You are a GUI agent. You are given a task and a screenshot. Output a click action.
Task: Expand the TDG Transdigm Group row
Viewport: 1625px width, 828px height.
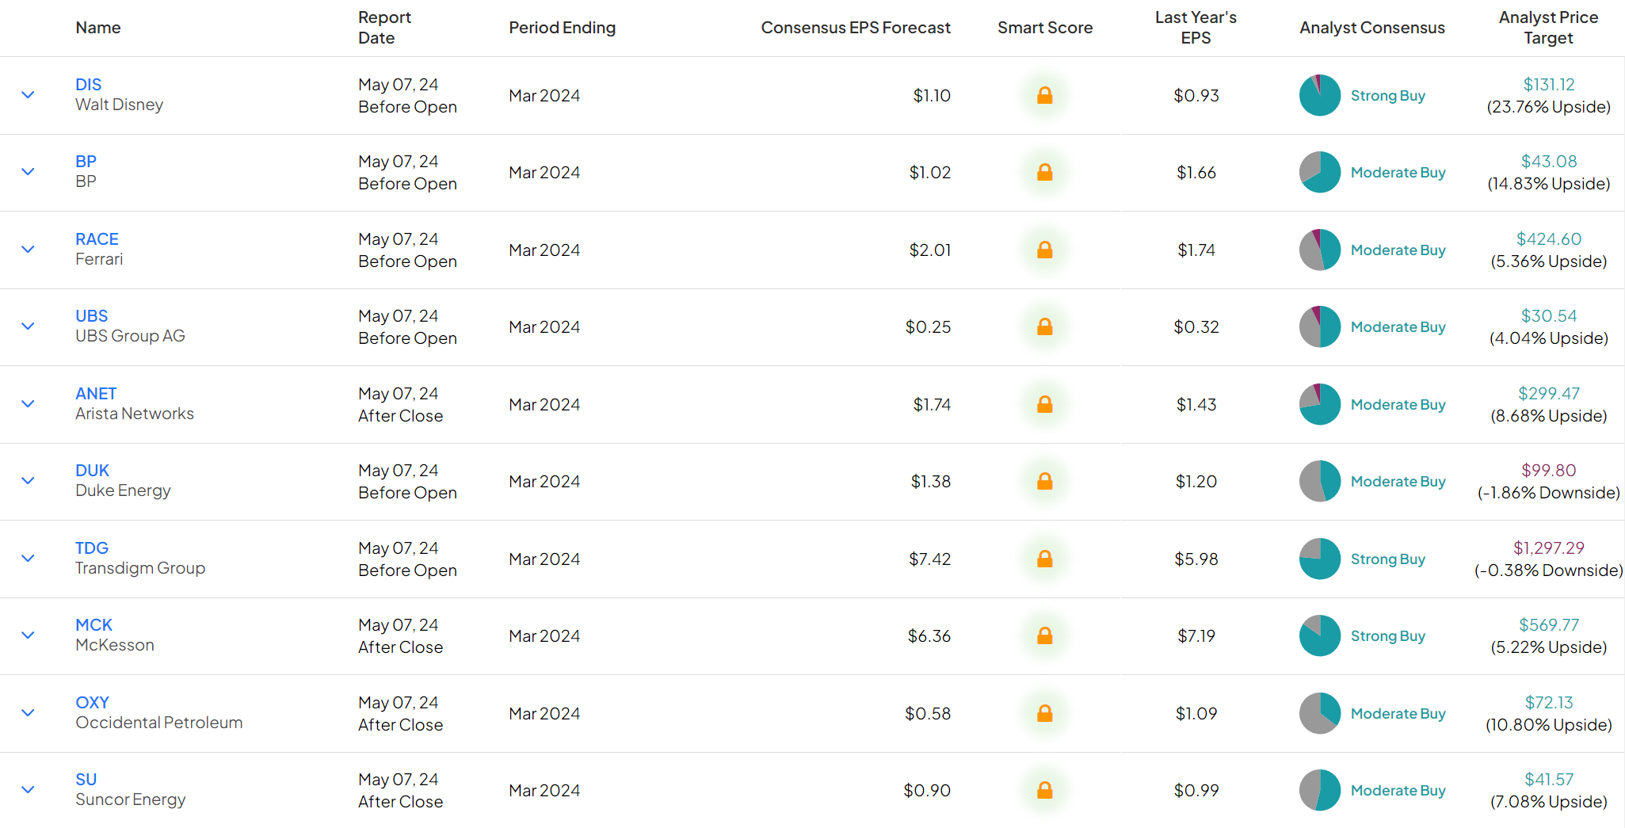(28, 559)
